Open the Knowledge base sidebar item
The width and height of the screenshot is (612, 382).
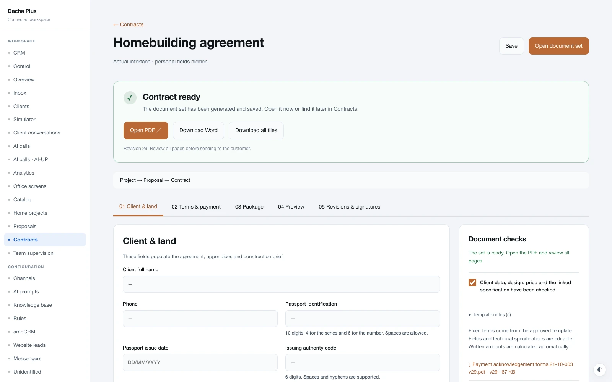click(45, 305)
